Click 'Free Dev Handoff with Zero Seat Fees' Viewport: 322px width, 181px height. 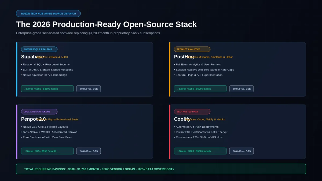(x=46, y=137)
